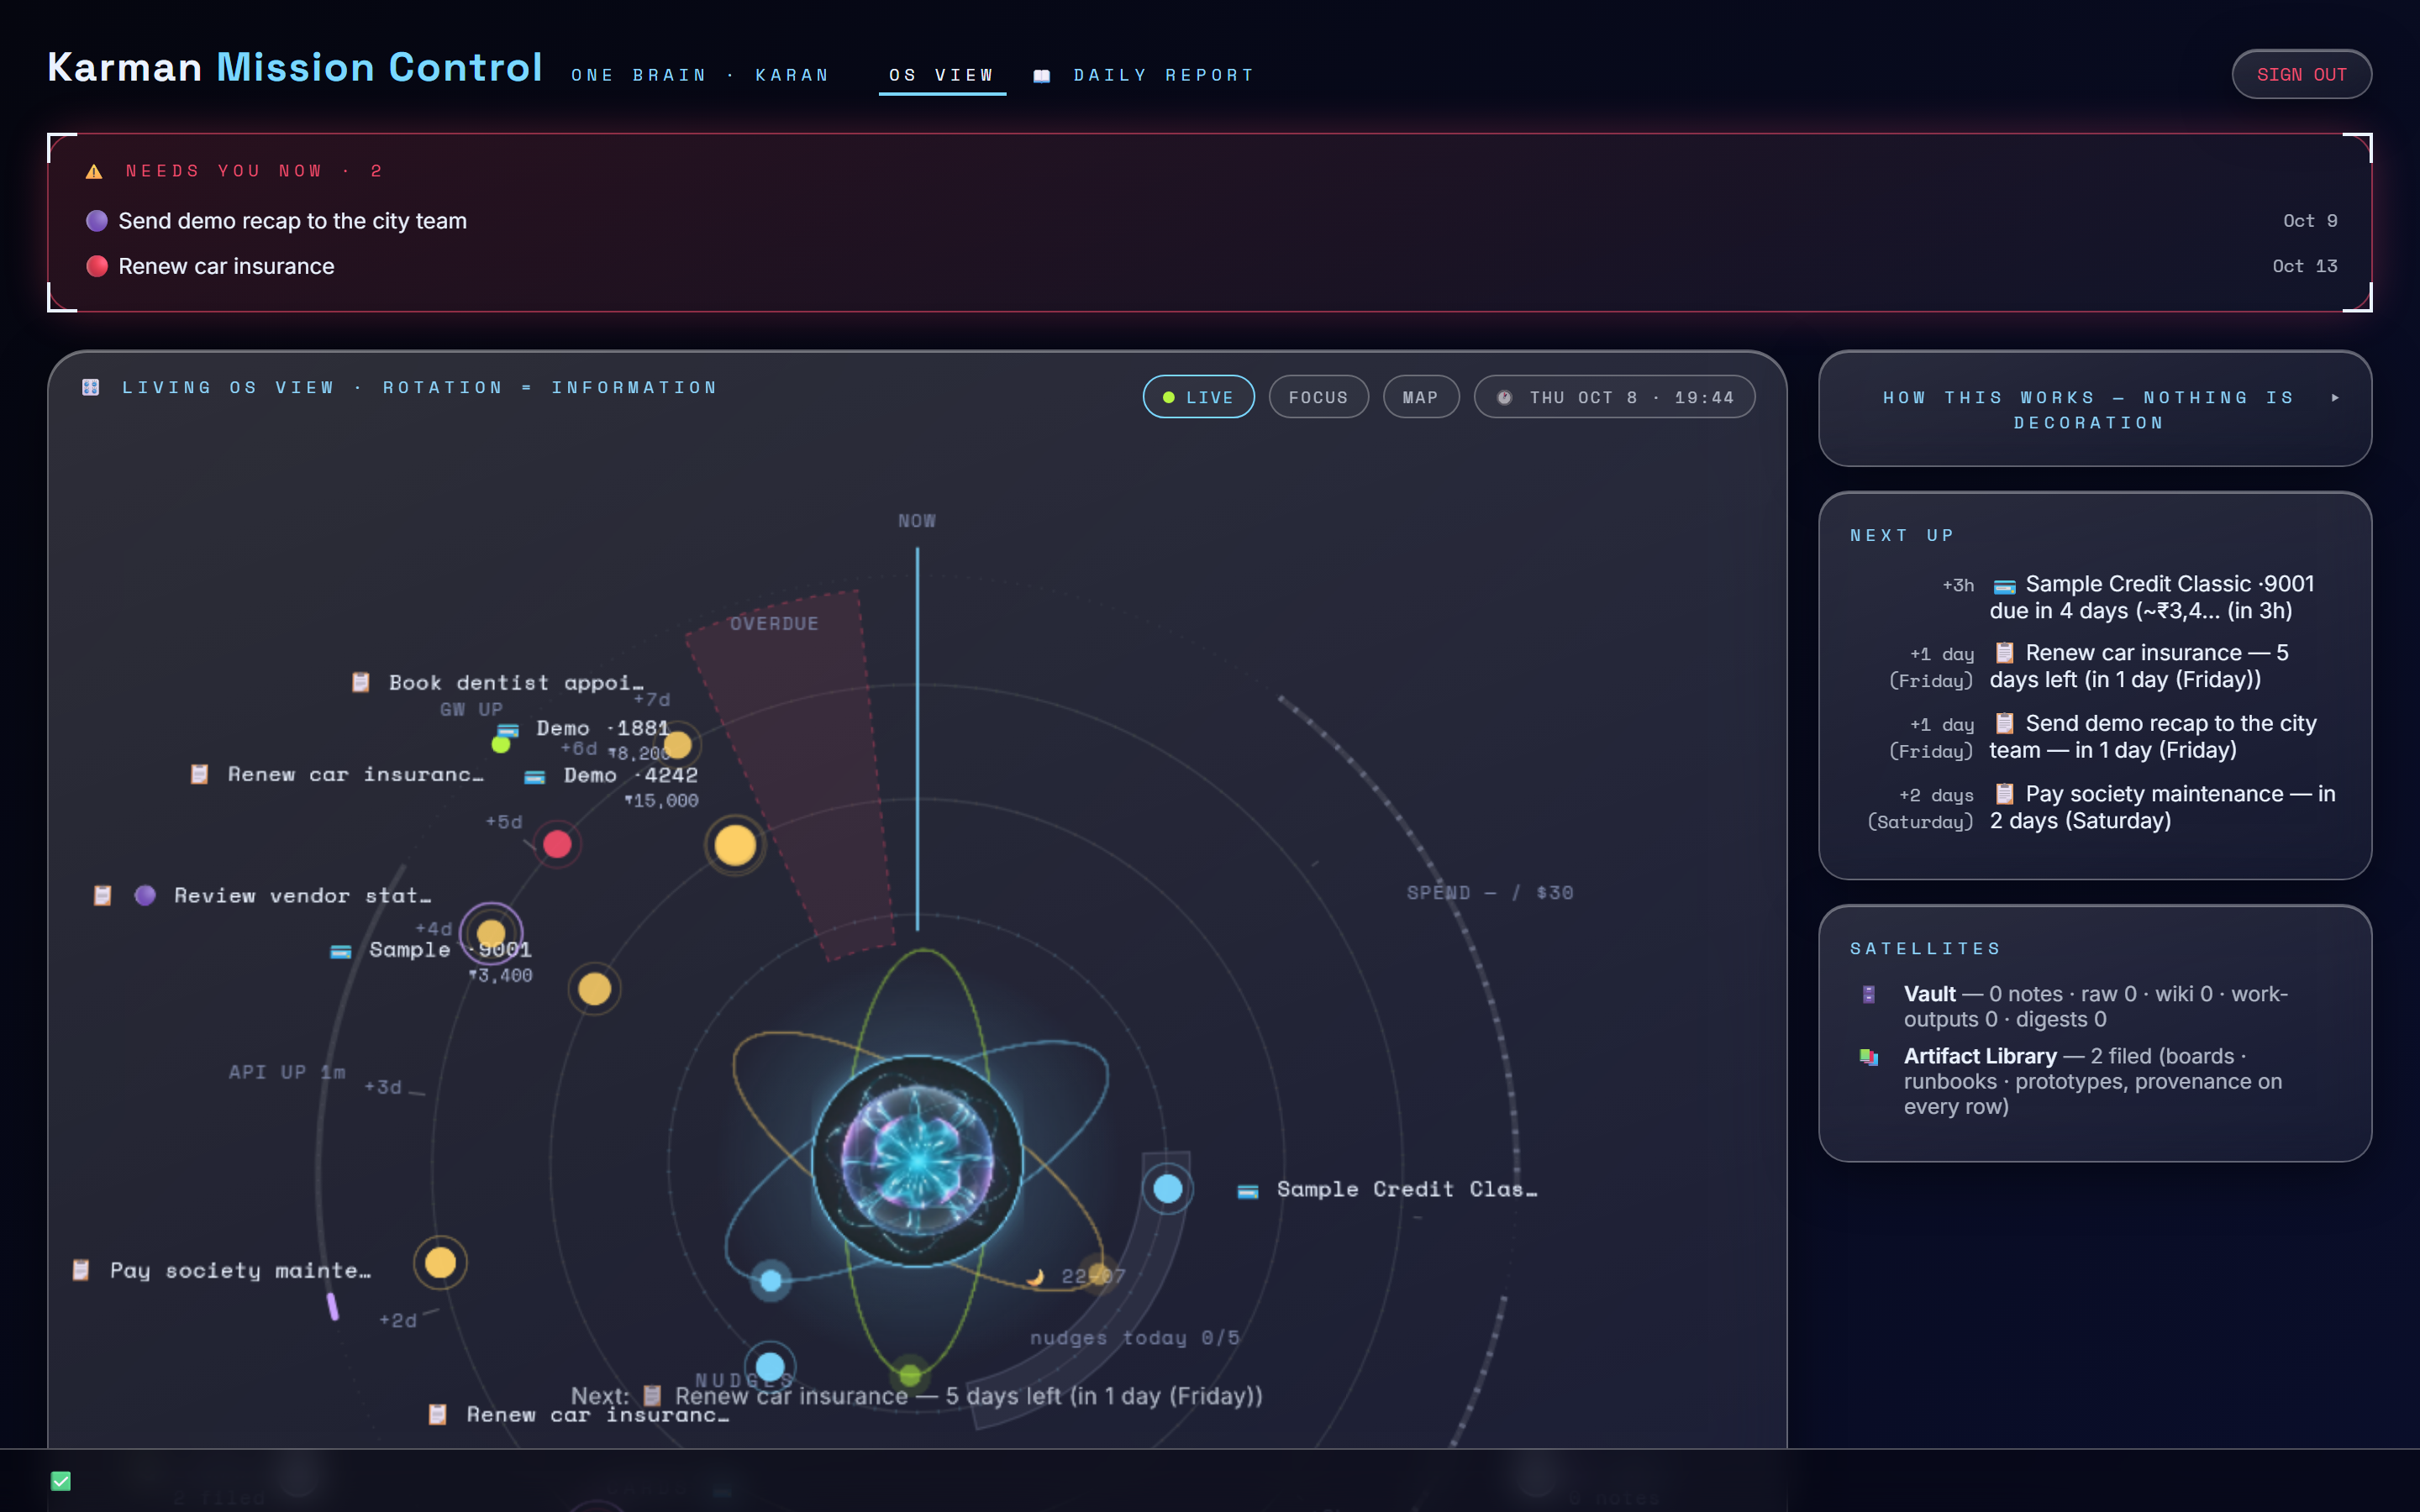Click the Vault satellite icon
2420x1512 pixels.
(x=1868, y=994)
